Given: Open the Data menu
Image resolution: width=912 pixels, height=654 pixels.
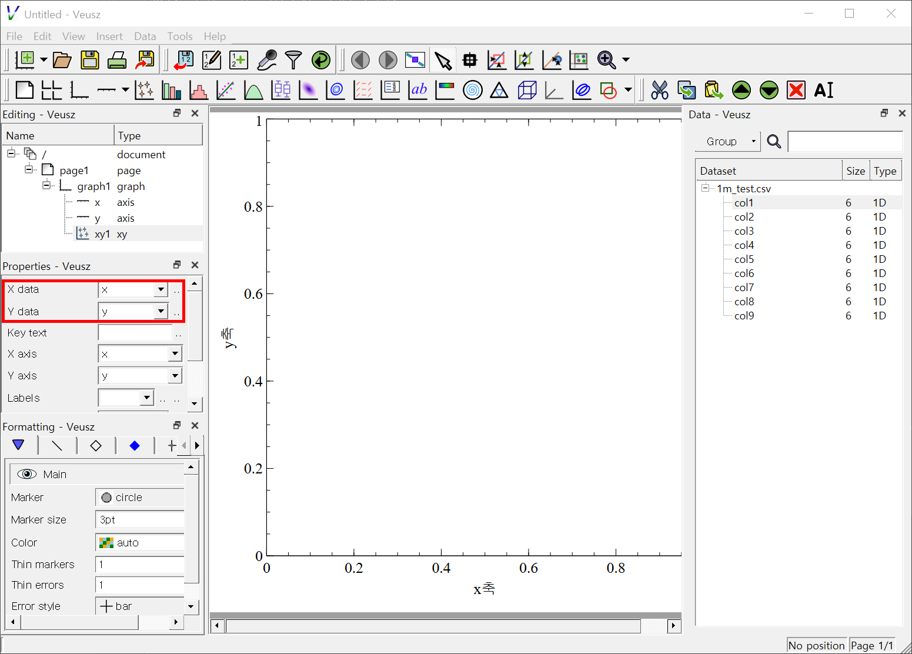Looking at the screenshot, I should click(145, 36).
